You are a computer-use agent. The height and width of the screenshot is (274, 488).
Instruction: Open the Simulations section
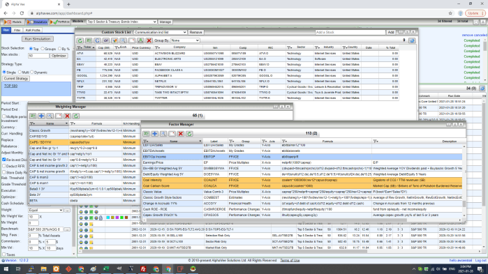[37, 22]
